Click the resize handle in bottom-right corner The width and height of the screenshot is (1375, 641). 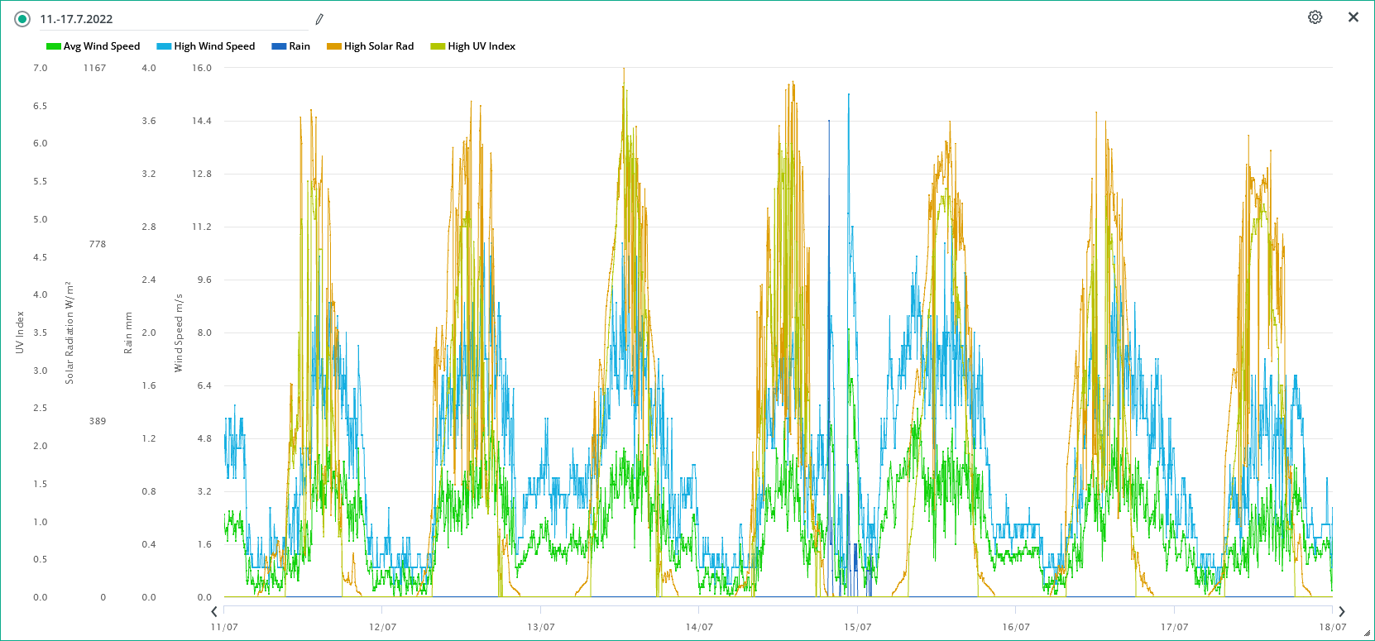click(x=1367, y=634)
